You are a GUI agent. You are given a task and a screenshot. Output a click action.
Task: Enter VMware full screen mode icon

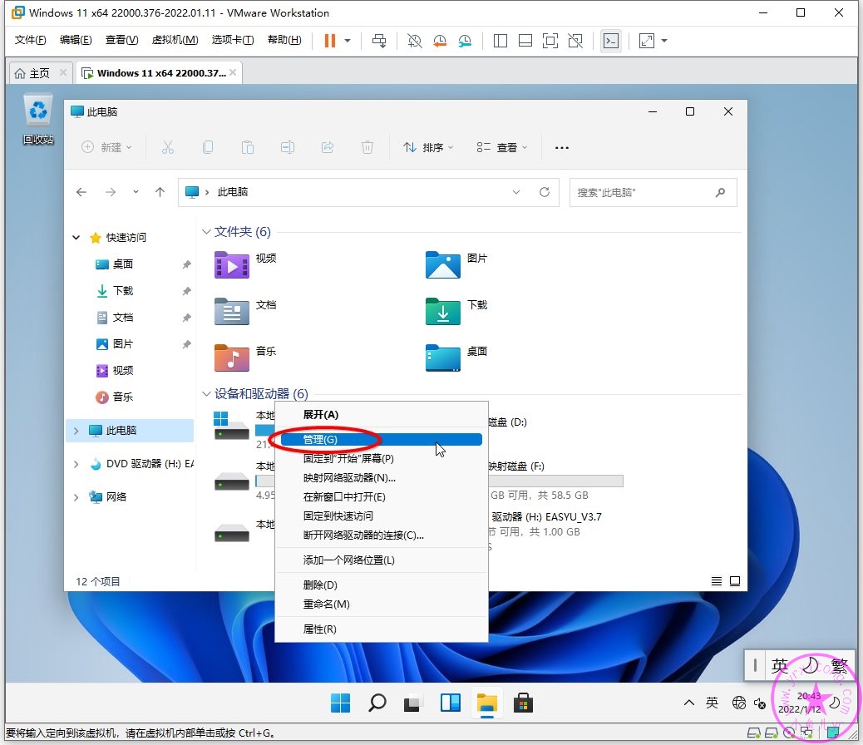tap(550, 41)
